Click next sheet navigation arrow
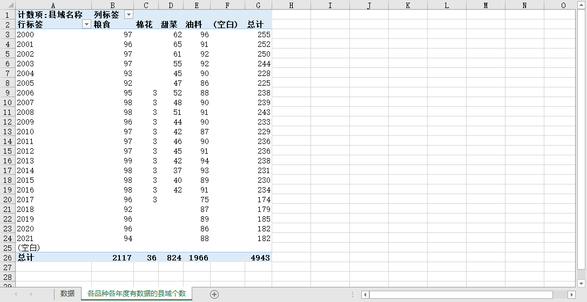 click(31, 294)
